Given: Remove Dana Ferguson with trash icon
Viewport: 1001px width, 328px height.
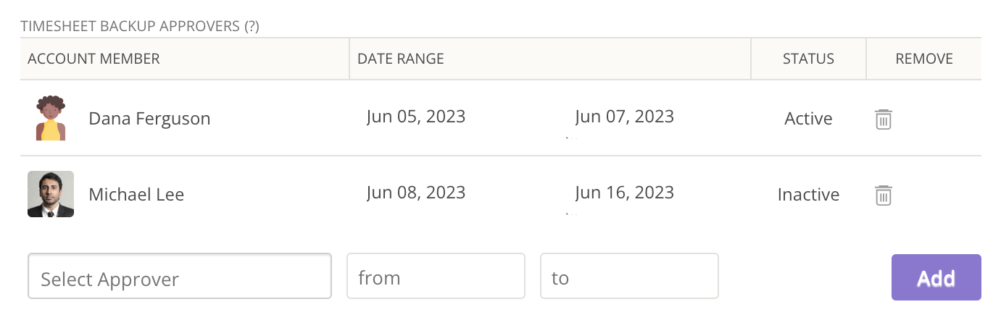Looking at the screenshot, I should pyautogui.click(x=883, y=119).
